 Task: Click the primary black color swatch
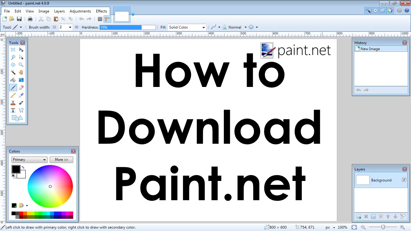16,169
